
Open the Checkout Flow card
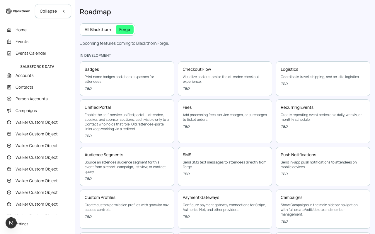coord(225,79)
